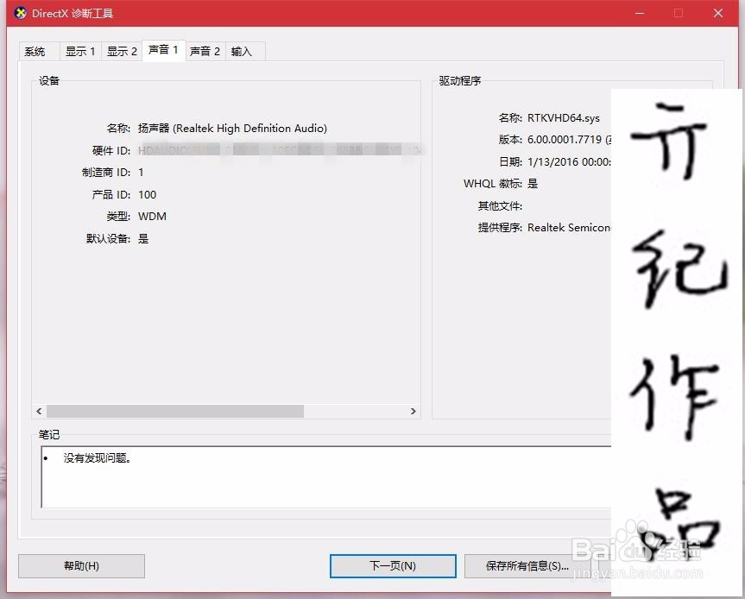The height and width of the screenshot is (599, 745).
Task: Open the 显示 2 tab
Action: [122, 51]
